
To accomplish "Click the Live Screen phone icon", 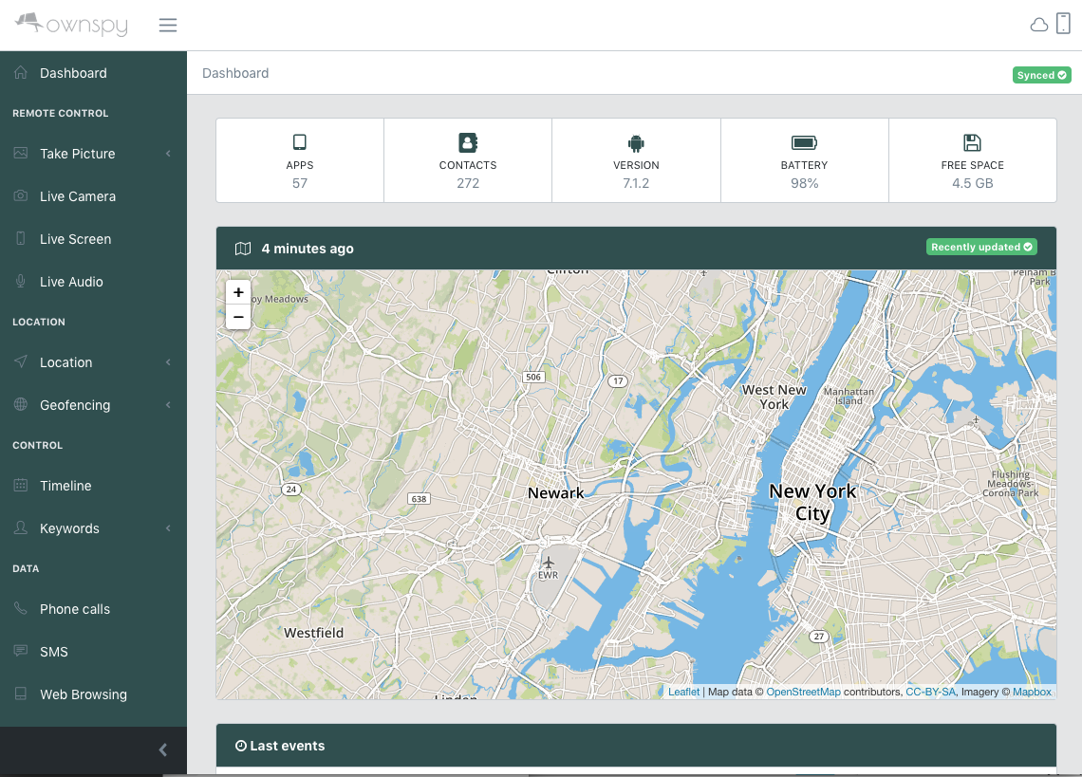I will tap(21, 239).
